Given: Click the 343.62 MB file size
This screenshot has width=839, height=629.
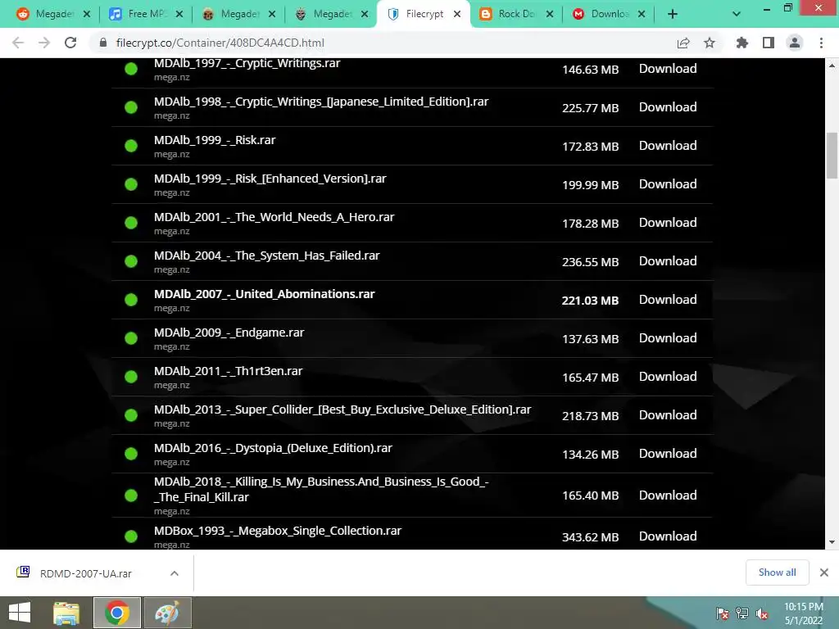Looking at the screenshot, I should pos(590,537).
